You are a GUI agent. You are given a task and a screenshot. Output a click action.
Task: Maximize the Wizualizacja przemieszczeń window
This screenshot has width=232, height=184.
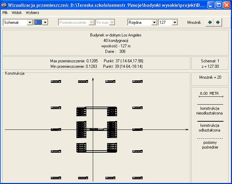coord(219,5)
